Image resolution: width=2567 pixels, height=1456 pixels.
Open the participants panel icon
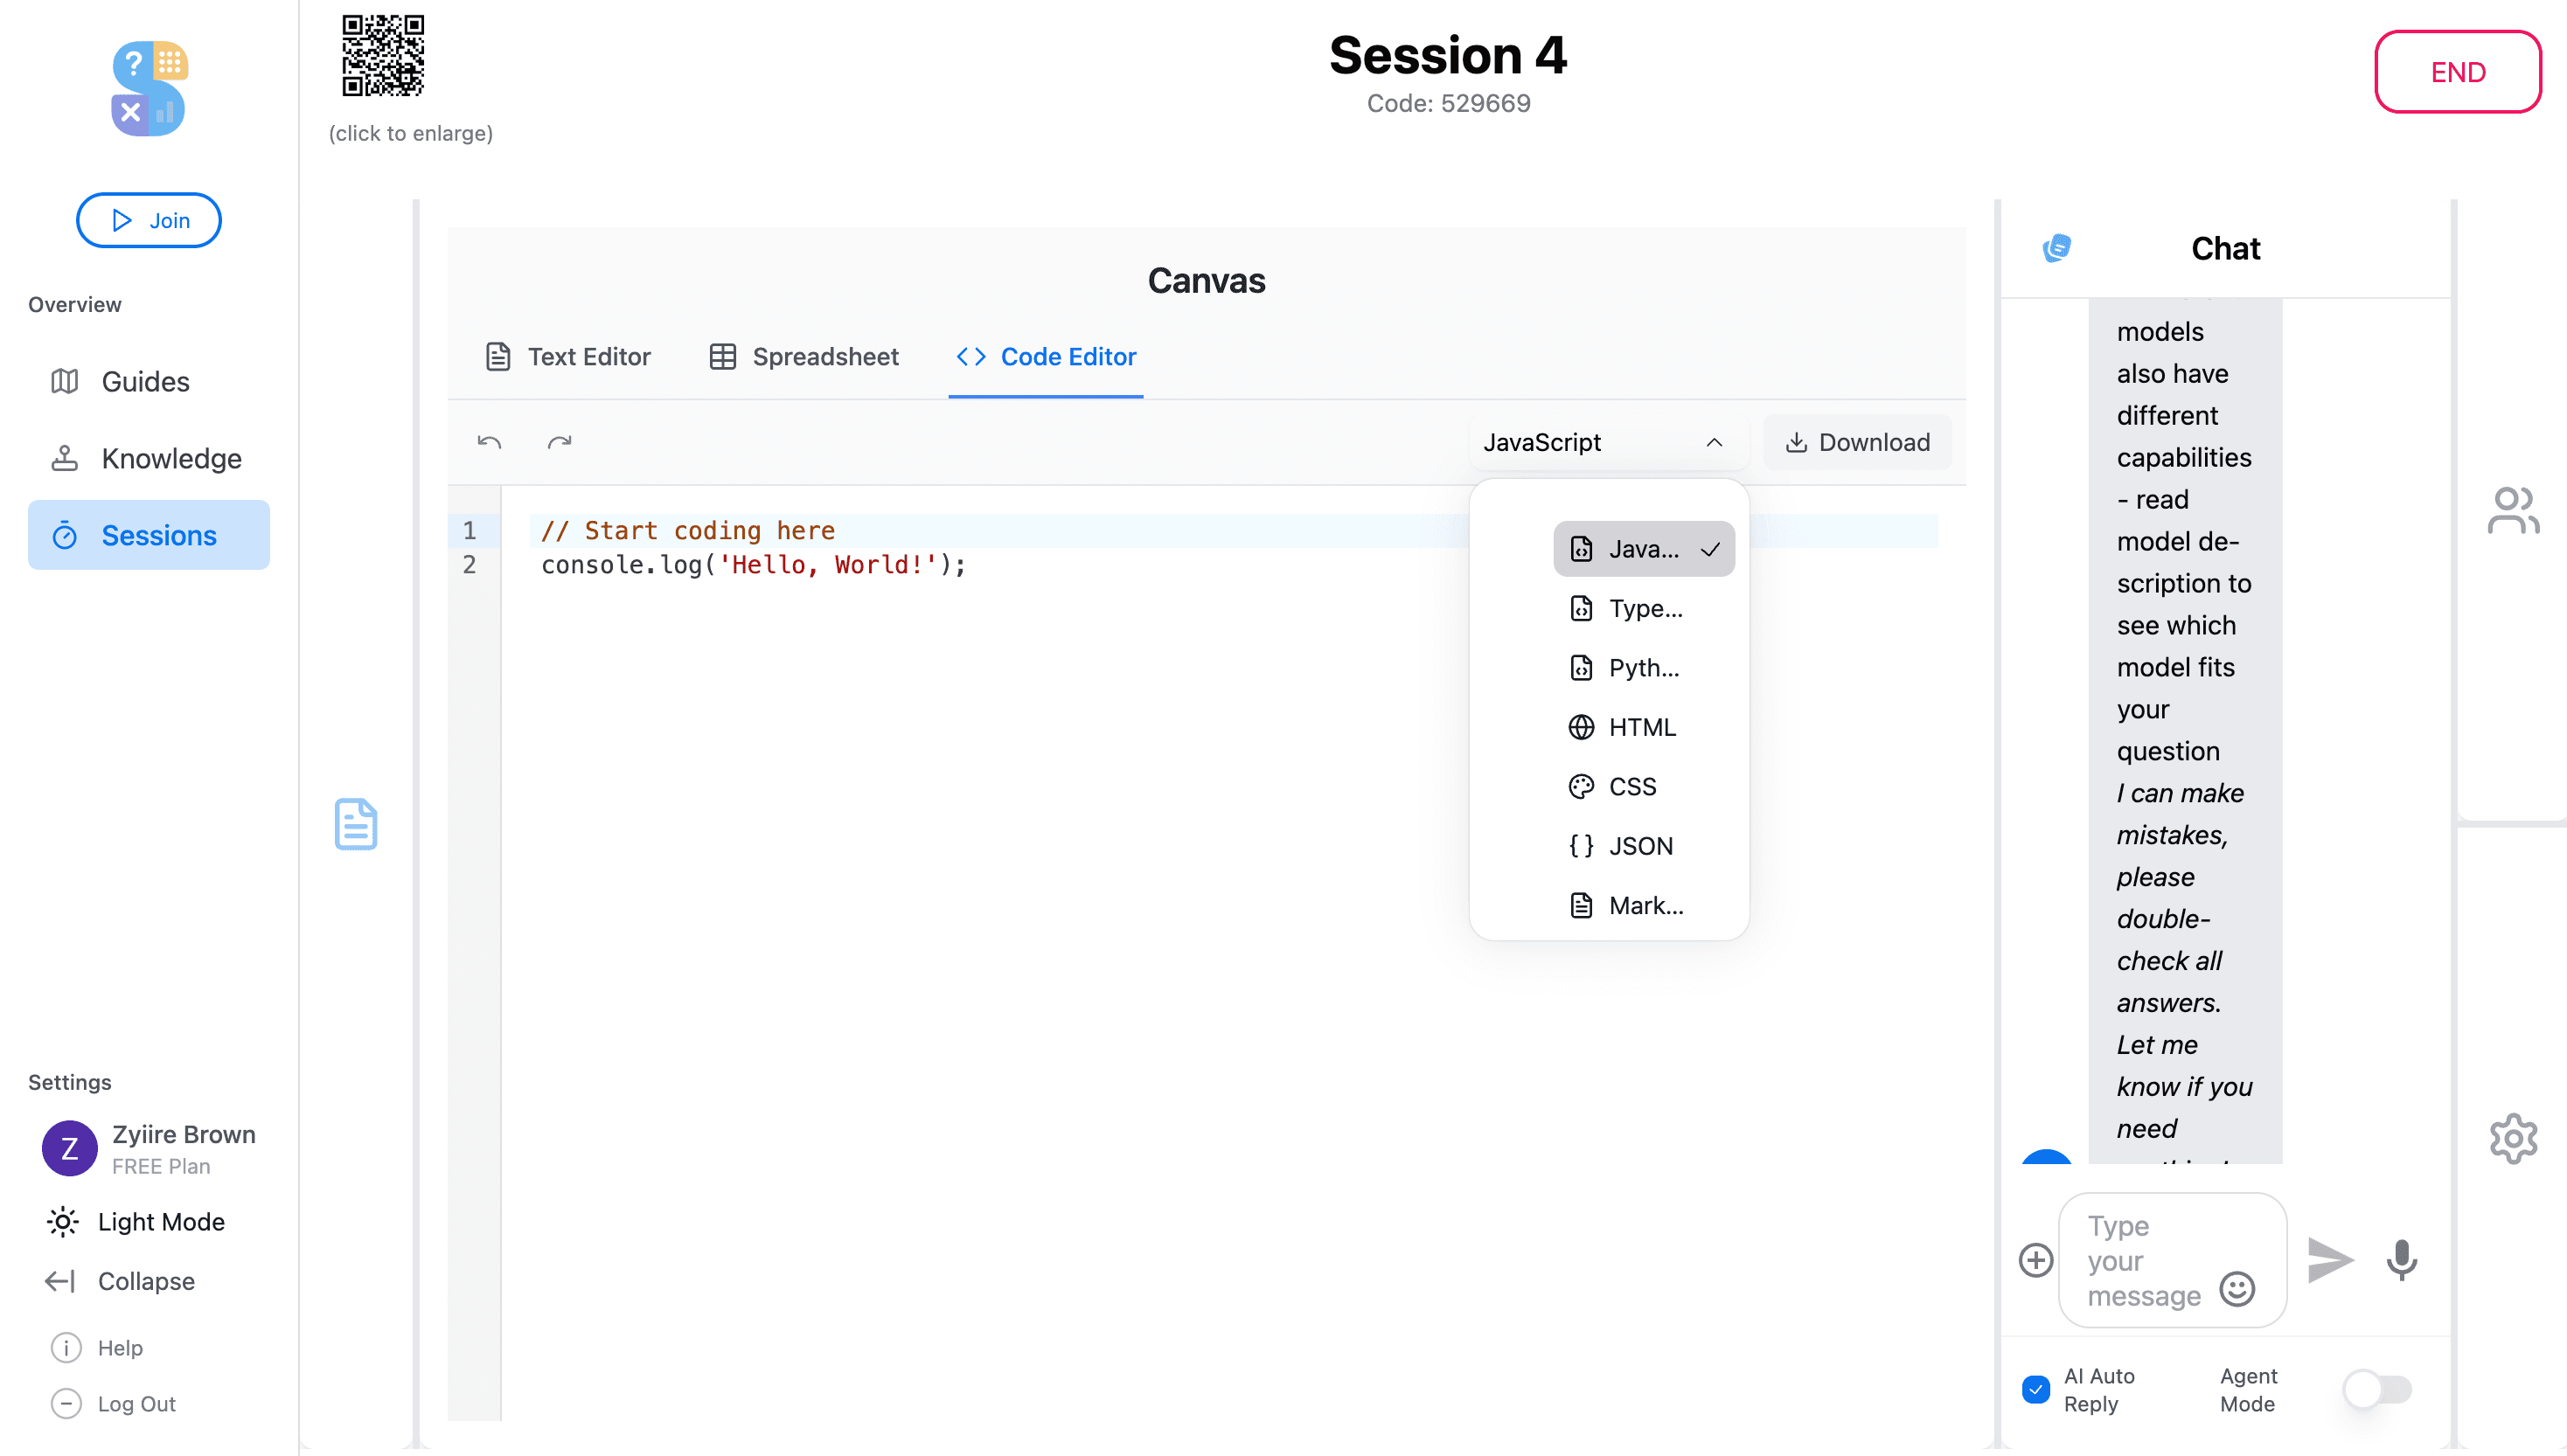pos(2512,510)
